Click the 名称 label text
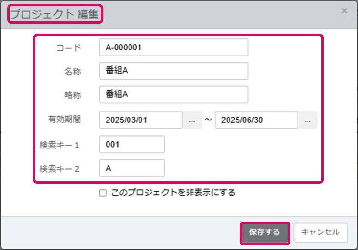The image size is (358, 250). (72, 72)
